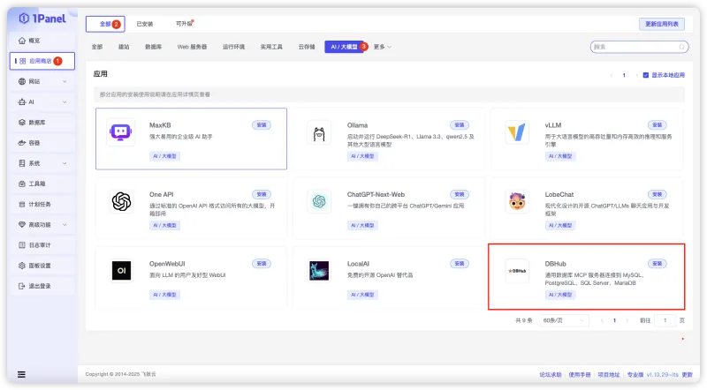Select the LobeChat mascot icon
Image resolution: width=707 pixels, height=390 pixels.
(517, 202)
